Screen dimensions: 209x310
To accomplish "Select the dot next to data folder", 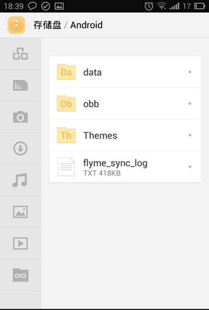I will coord(190,72).
